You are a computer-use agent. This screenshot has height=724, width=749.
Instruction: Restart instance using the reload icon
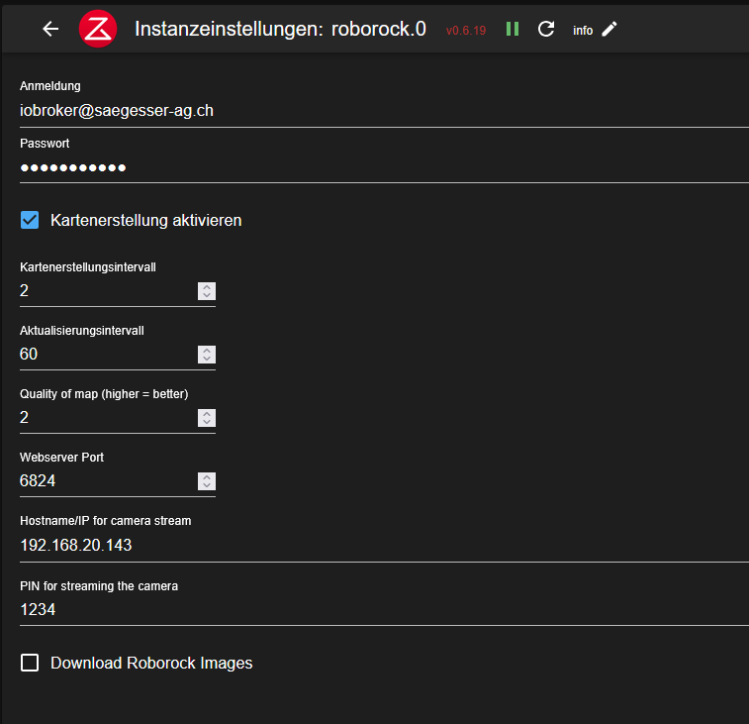pos(546,29)
